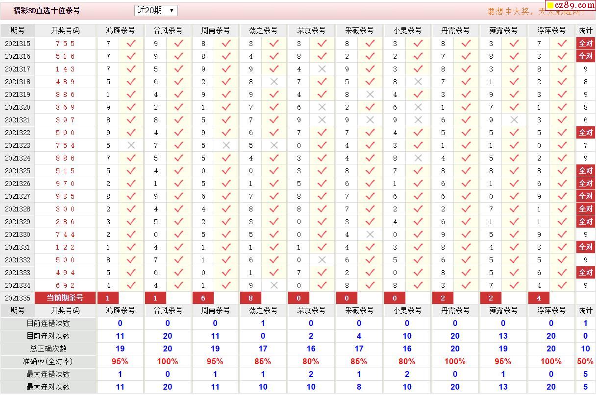Click the gray X in row 2021319 under 采薇杀号
Viewport: 596px width, 395px height.
coord(370,94)
